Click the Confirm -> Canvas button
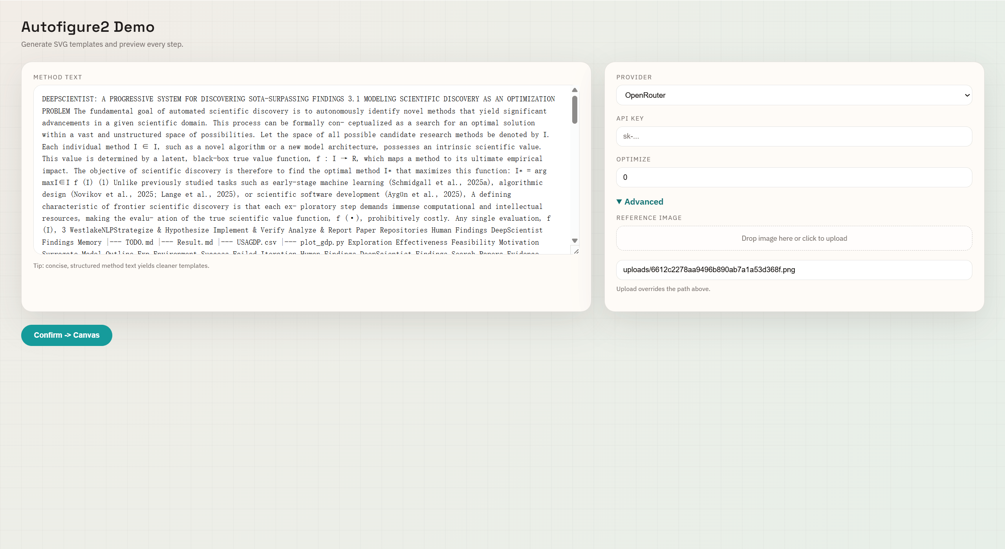This screenshot has width=1005, height=549. coord(66,335)
